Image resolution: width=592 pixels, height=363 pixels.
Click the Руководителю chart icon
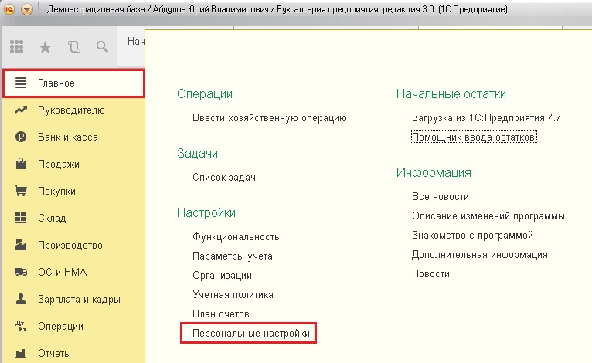[x=21, y=110]
